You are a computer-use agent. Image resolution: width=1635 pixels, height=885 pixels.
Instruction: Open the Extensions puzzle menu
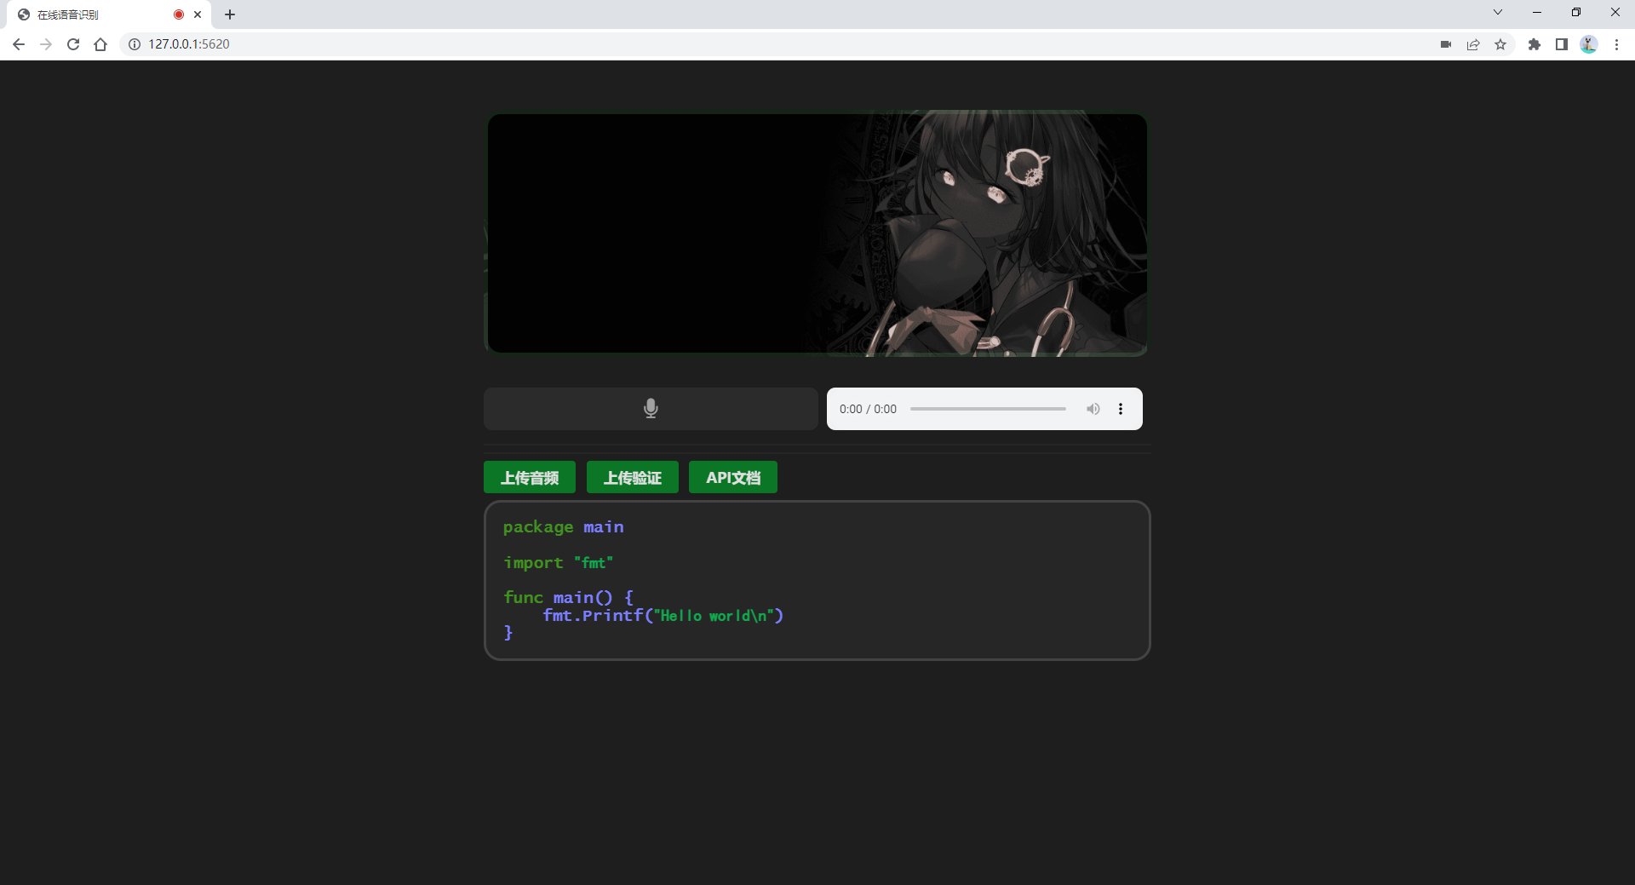click(1535, 44)
